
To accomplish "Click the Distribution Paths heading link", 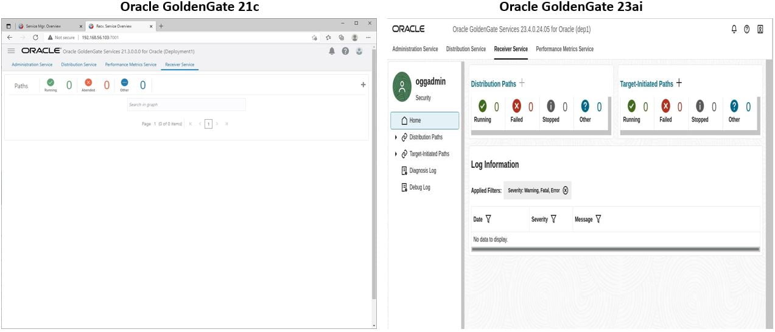I will 493,84.
